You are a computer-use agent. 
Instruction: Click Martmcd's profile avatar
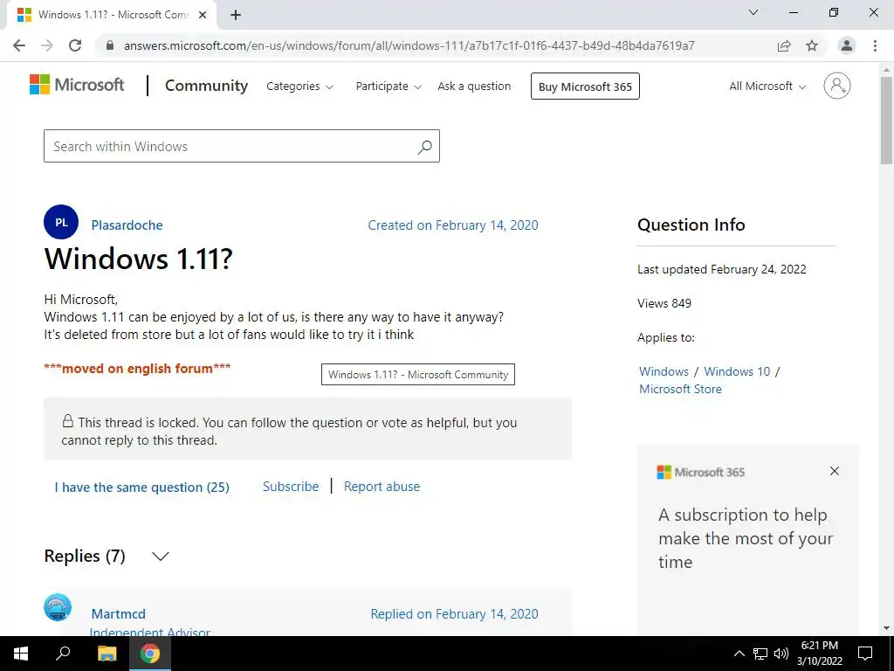[58, 607]
